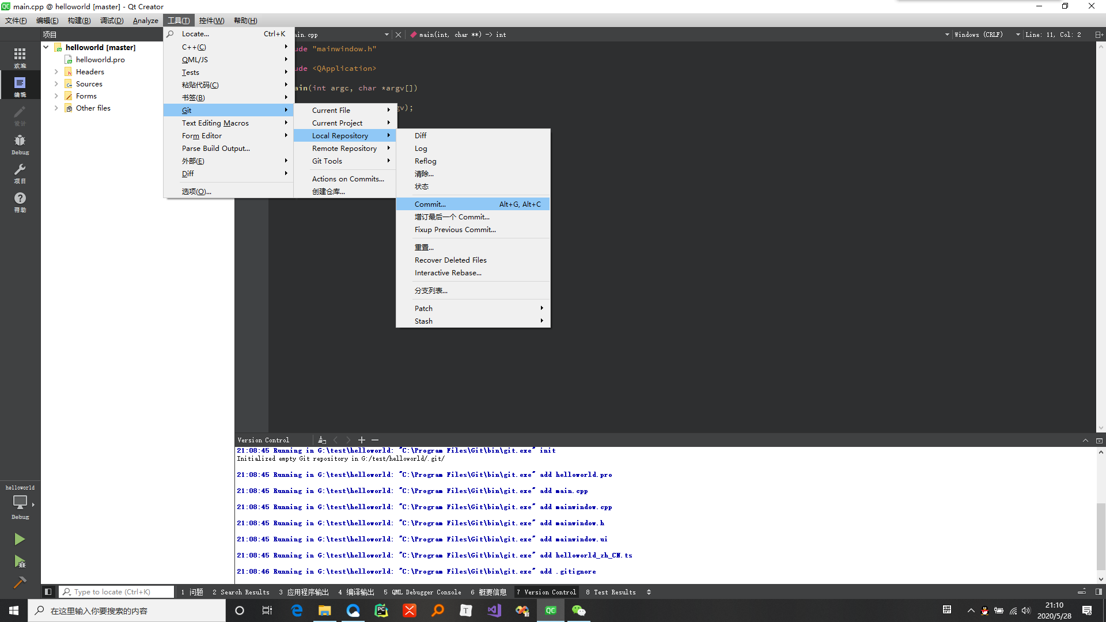Open Git Tools submenu

[344, 161]
